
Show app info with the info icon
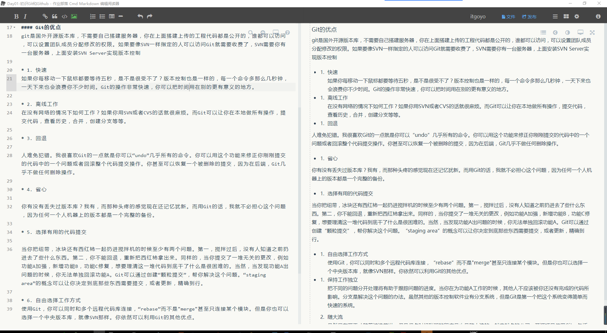(x=598, y=16)
